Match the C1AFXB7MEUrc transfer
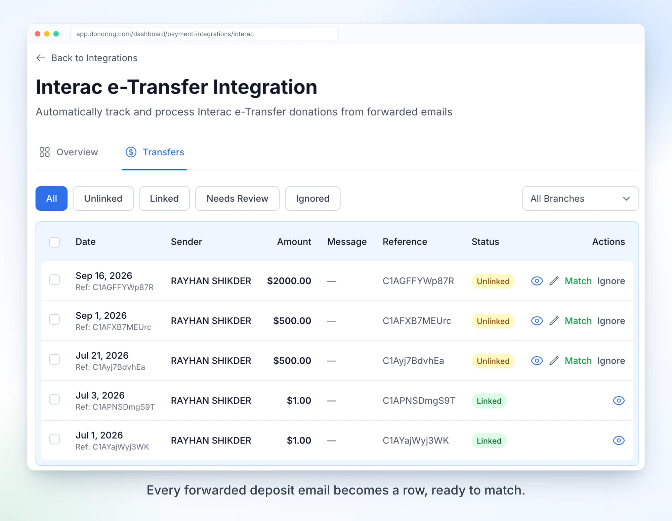Screen dimensions: 672x521 point(578,321)
